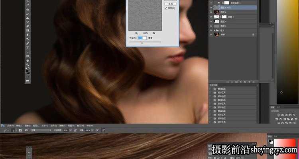The image size is (299, 159).
Task: Open the 文件(F) menu
Action: pos(10,126)
